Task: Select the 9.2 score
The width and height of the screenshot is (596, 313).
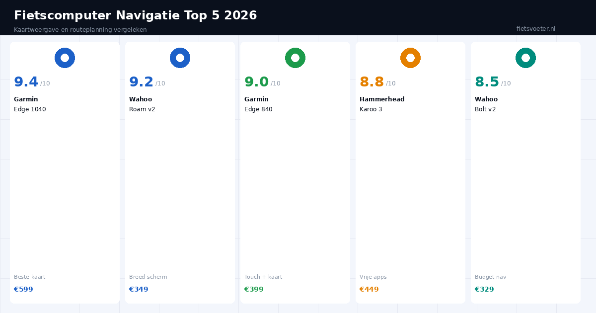Action: click(141, 82)
